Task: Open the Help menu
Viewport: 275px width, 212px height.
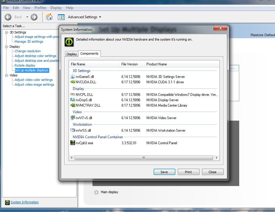Action: pyautogui.click(x=69, y=8)
